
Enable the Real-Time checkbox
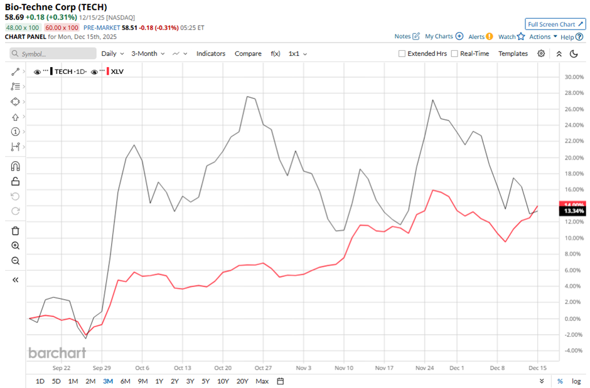tap(454, 54)
